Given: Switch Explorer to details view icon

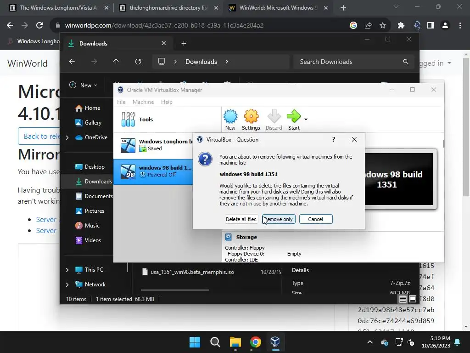Looking at the screenshot, I should click(403, 299).
